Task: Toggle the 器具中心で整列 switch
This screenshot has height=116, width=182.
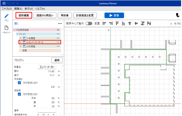Action: (89, 24)
